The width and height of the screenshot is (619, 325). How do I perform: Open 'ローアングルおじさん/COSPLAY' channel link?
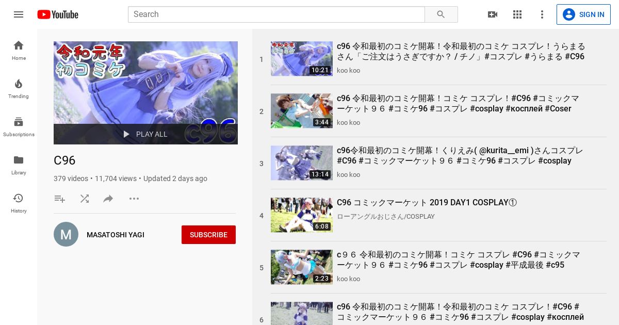(386, 216)
